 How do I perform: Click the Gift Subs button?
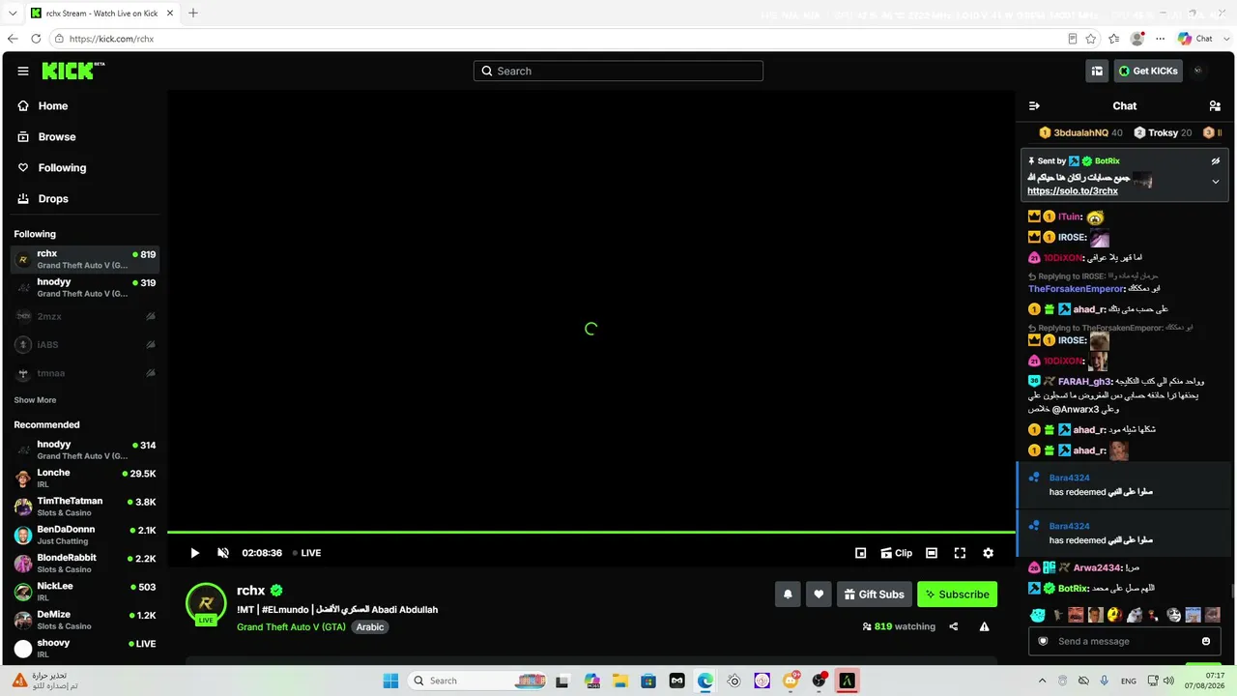(874, 594)
